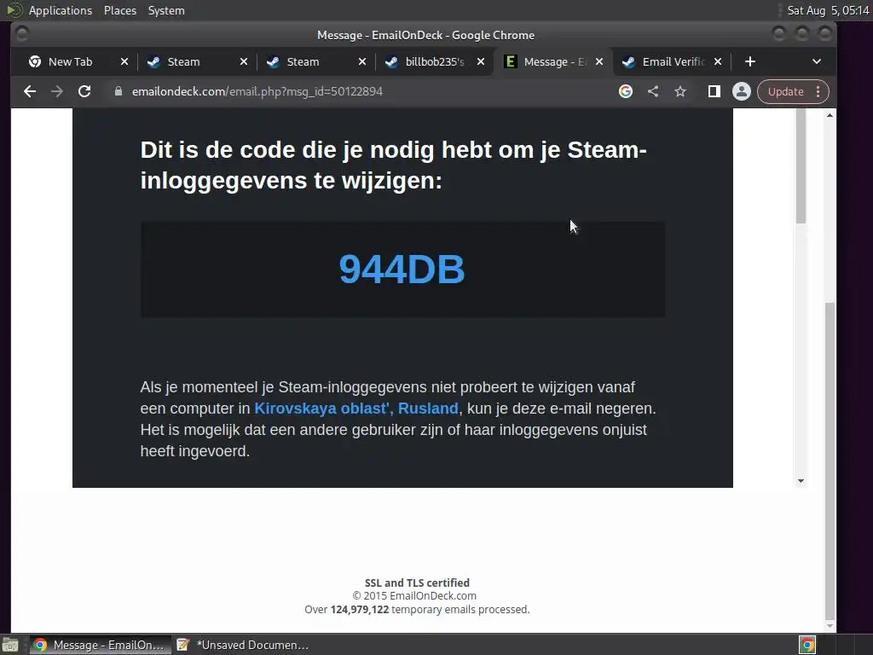Open the System menu
Viewport: 873px width, 655px height.
click(166, 10)
